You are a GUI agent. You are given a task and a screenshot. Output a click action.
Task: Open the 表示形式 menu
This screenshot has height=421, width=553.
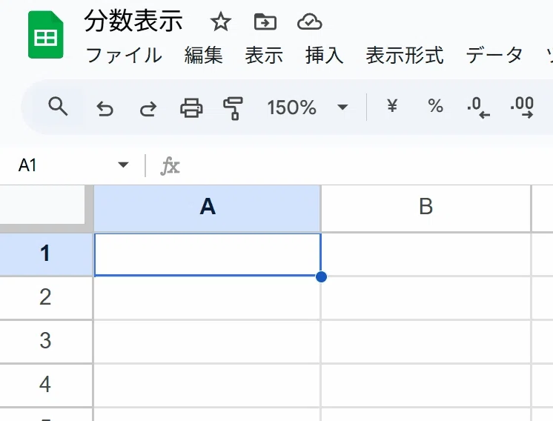click(x=405, y=56)
